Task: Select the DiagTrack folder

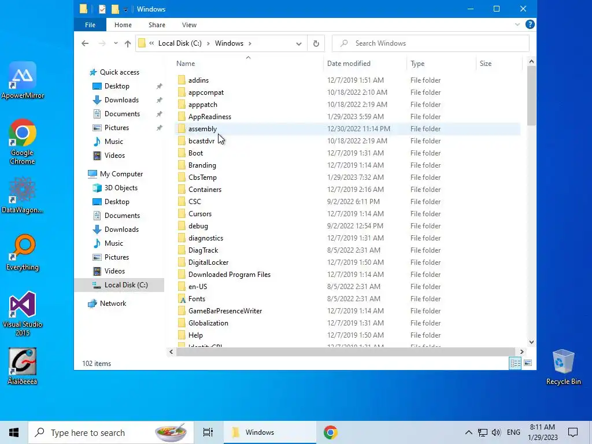Action: tap(203, 250)
